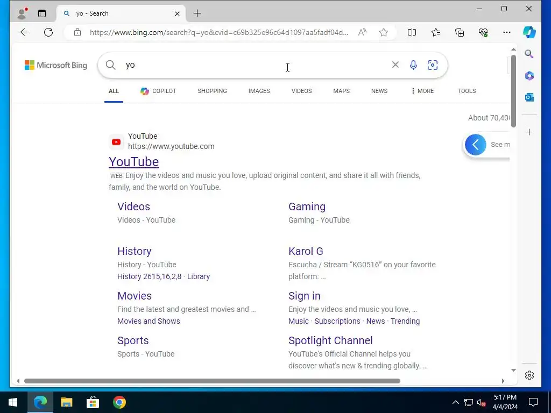
Task: Open Outlook sidebar icon
Action: [x=529, y=97]
